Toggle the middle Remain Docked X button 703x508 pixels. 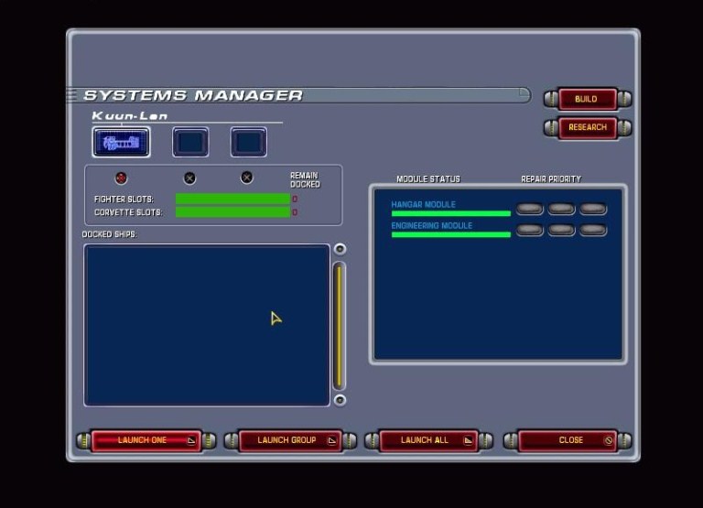189,178
